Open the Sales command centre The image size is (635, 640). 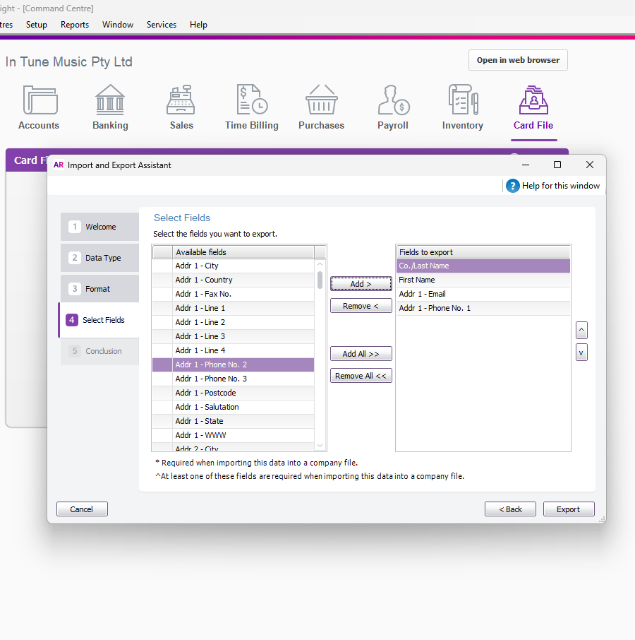tap(181, 106)
